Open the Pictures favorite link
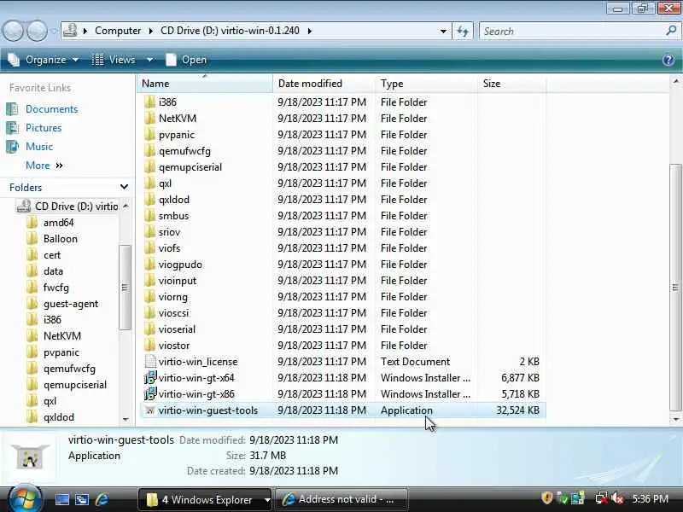The image size is (683, 512). [44, 127]
